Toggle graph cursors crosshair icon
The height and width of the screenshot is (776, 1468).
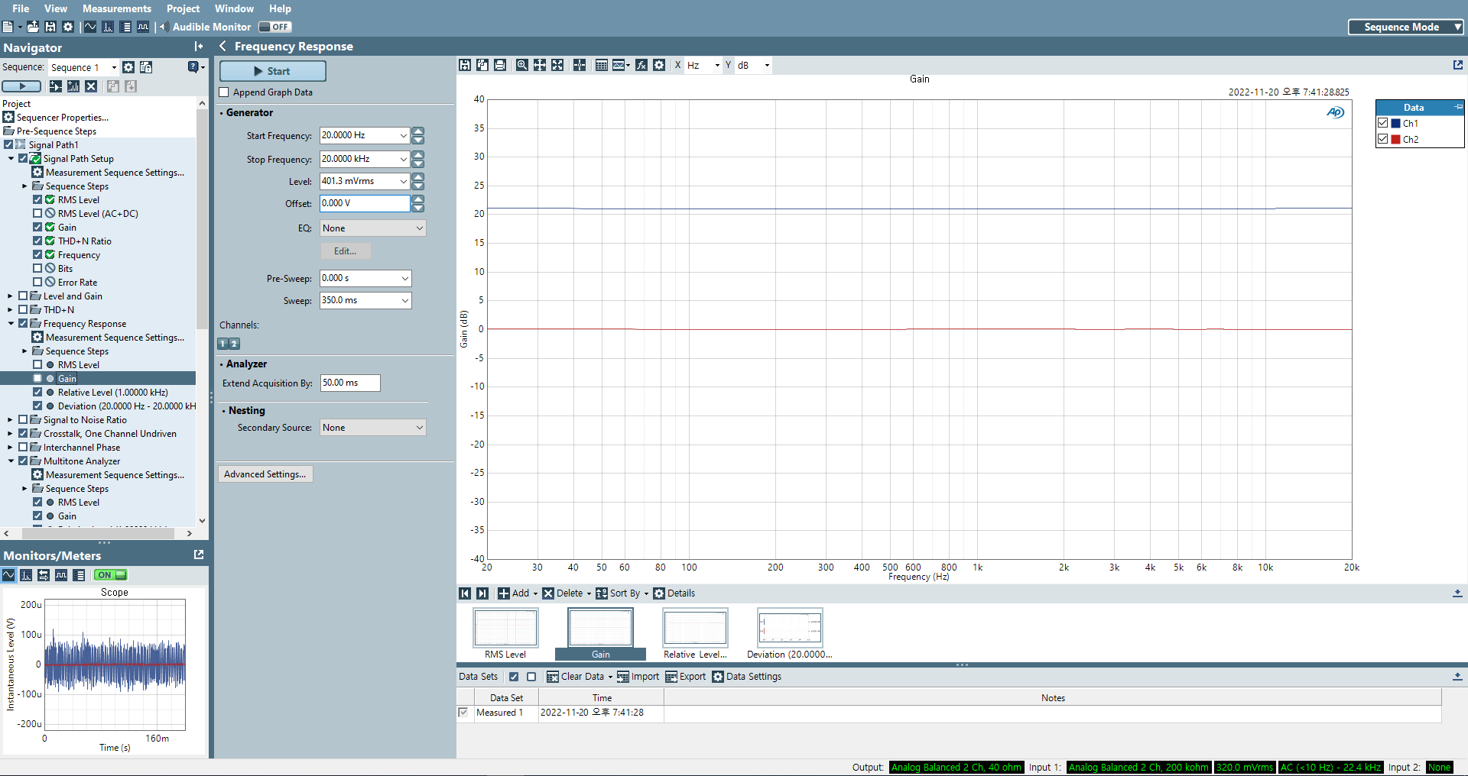pos(580,65)
